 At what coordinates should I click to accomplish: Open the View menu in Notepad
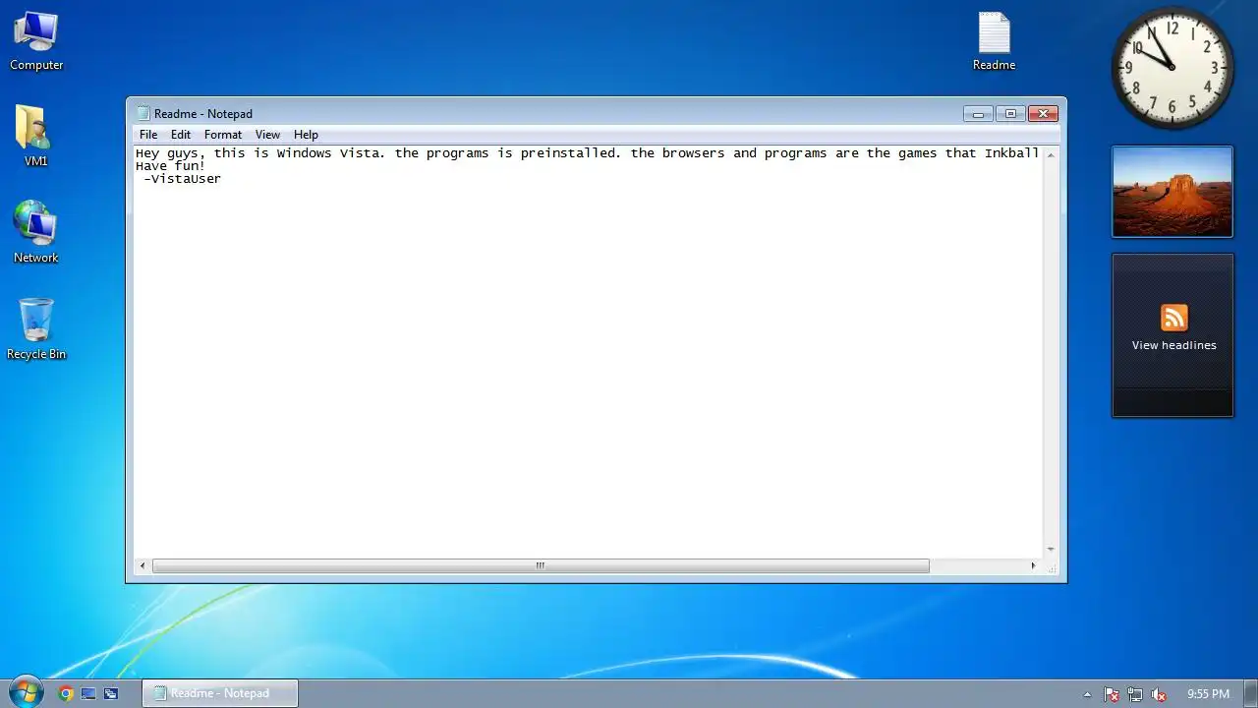point(267,135)
